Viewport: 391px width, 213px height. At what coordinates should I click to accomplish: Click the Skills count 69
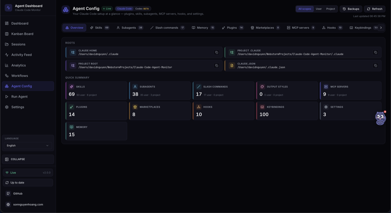pyautogui.click(x=72, y=94)
